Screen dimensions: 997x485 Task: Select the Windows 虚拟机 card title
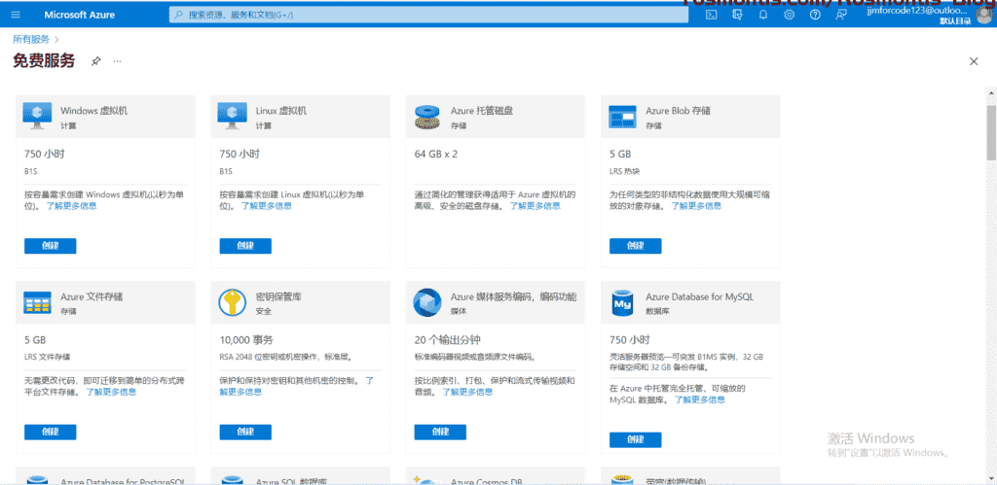point(94,111)
